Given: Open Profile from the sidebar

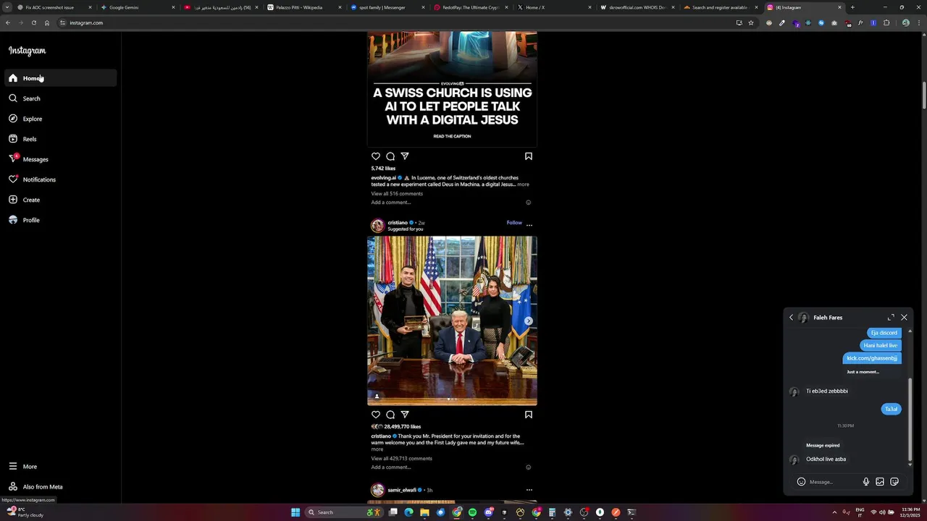Looking at the screenshot, I should (x=61, y=220).
